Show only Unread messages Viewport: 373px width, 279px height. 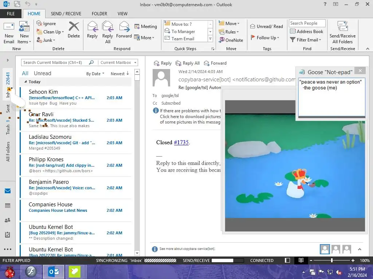(42, 73)
